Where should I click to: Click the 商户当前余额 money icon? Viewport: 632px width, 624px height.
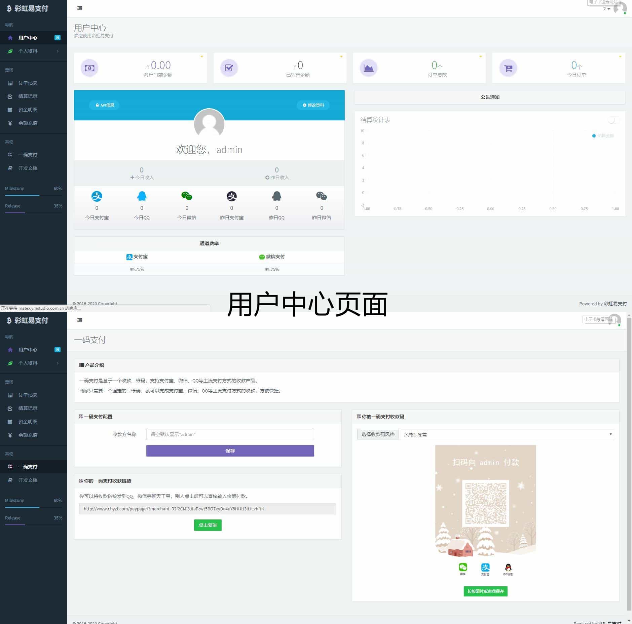pyautogui.click(x=89, y=68)
